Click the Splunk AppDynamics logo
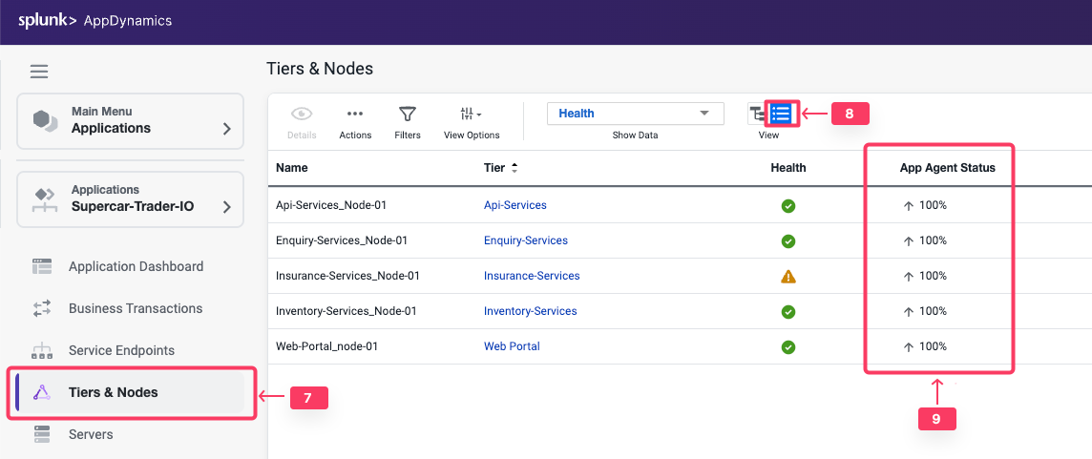The height and width of the screenshot is (459, 1092). pyautogui.click(x=95, y=20)
